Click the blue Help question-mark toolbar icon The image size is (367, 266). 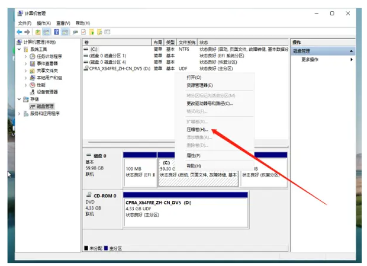(57, 31)
